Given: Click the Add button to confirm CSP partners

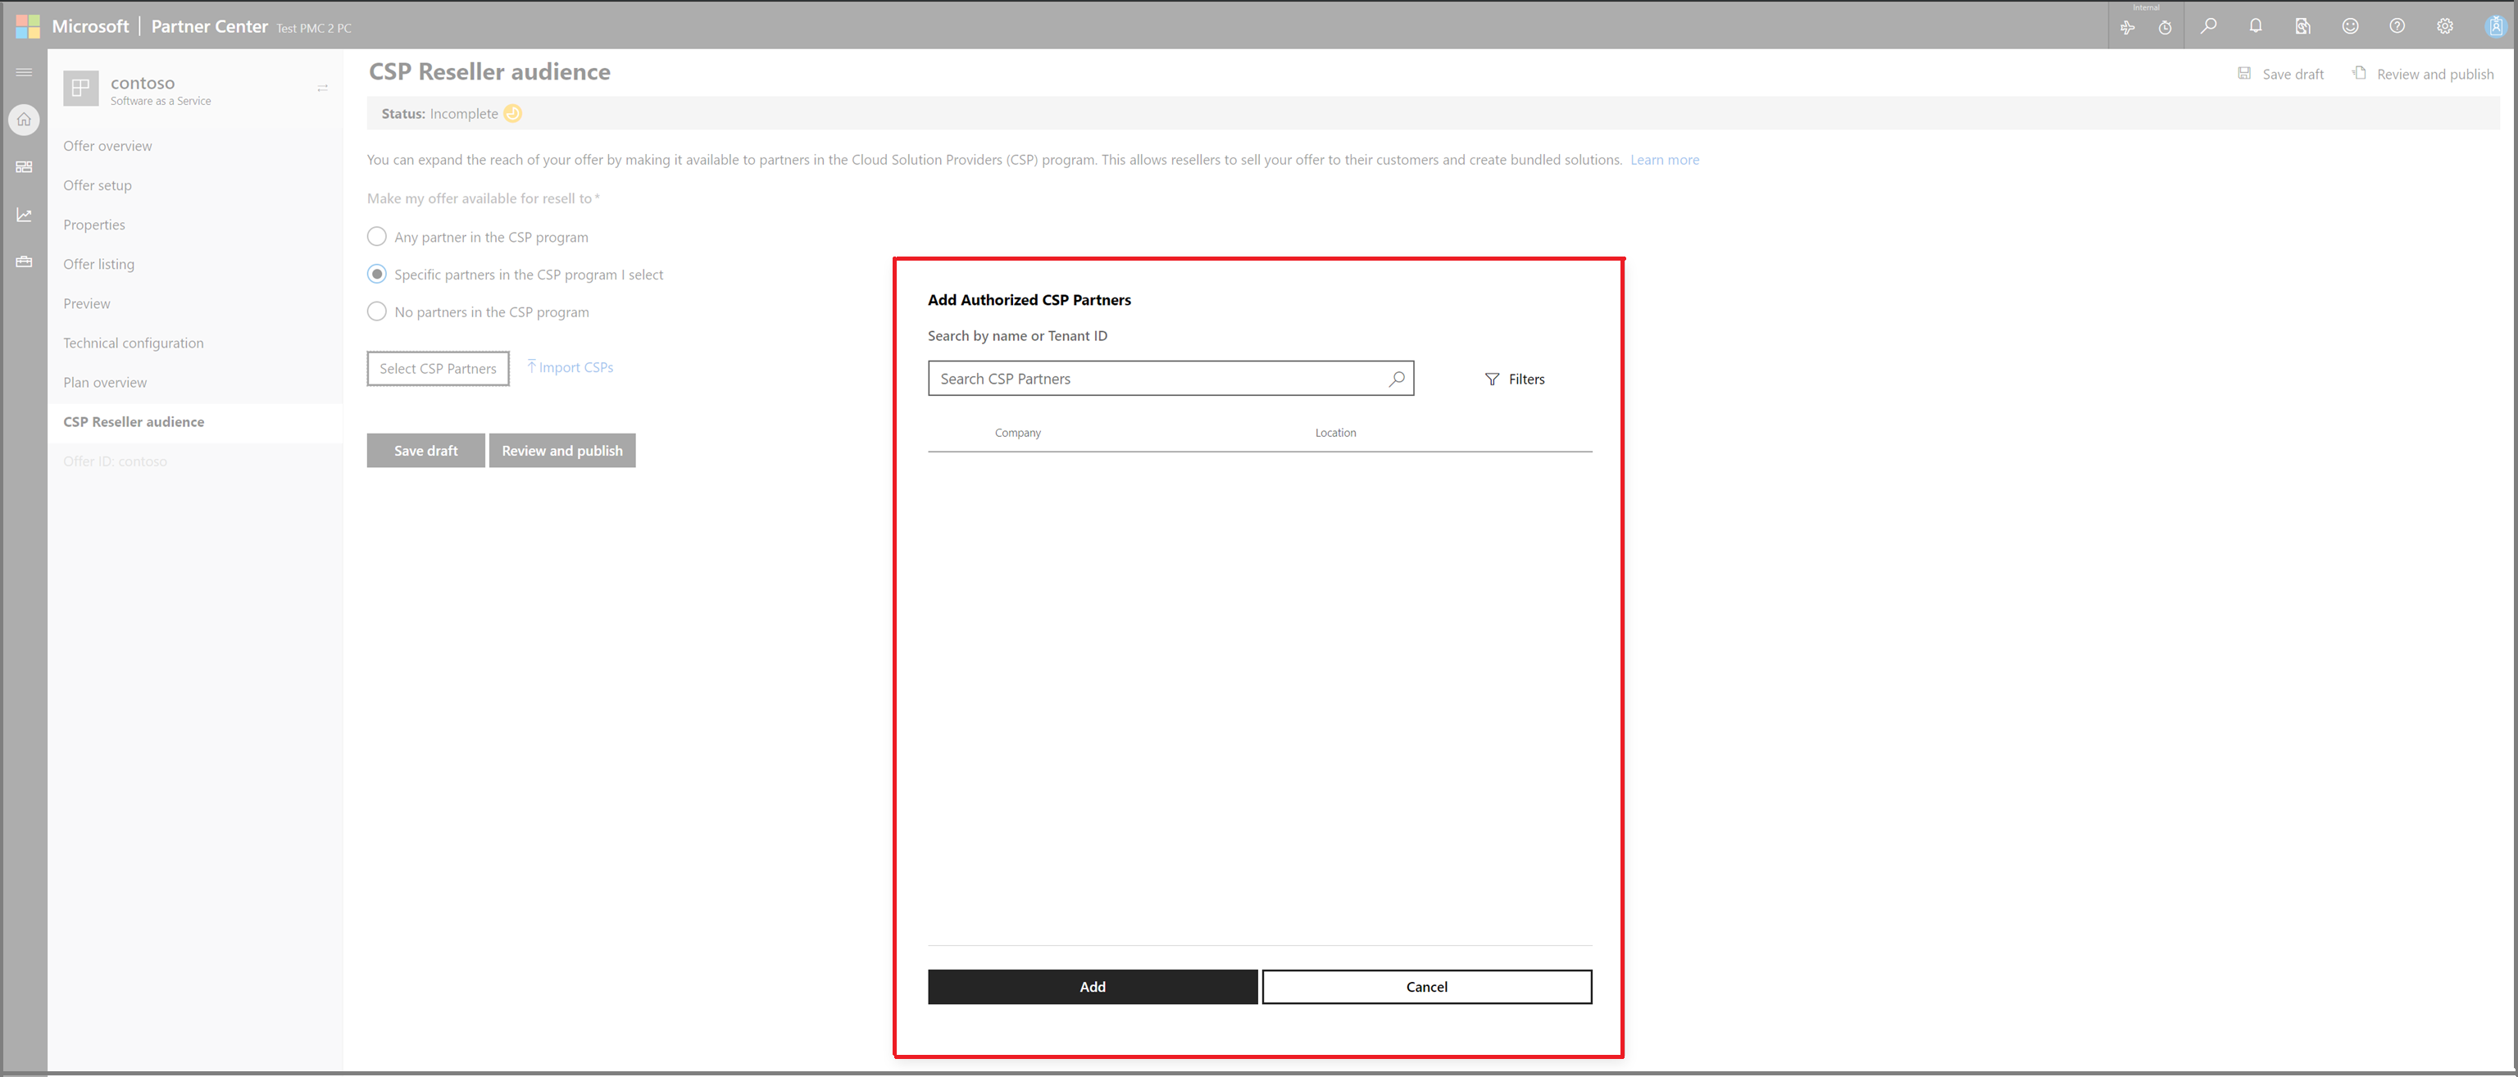Looking at the screenshot, I should (1092, 985).
